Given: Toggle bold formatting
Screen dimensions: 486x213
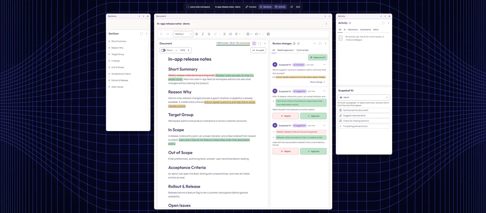Looking at the screenshot, I should pos(197,34).
